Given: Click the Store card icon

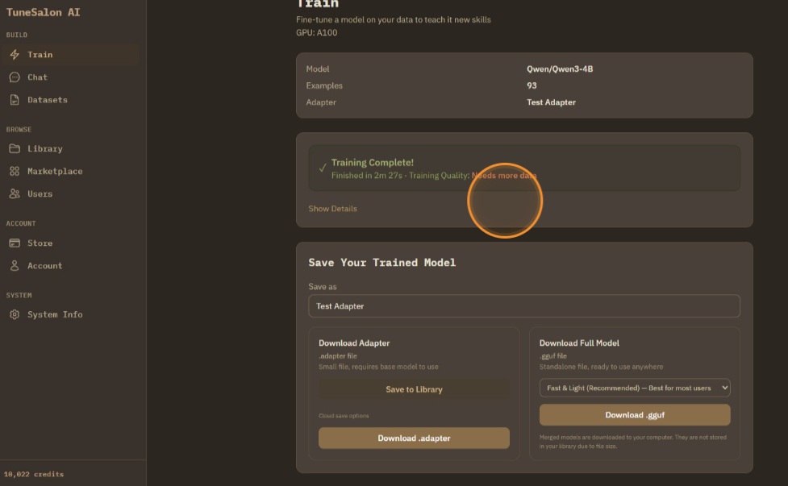Looking at the screenshot, I should (x=15, y=243).
